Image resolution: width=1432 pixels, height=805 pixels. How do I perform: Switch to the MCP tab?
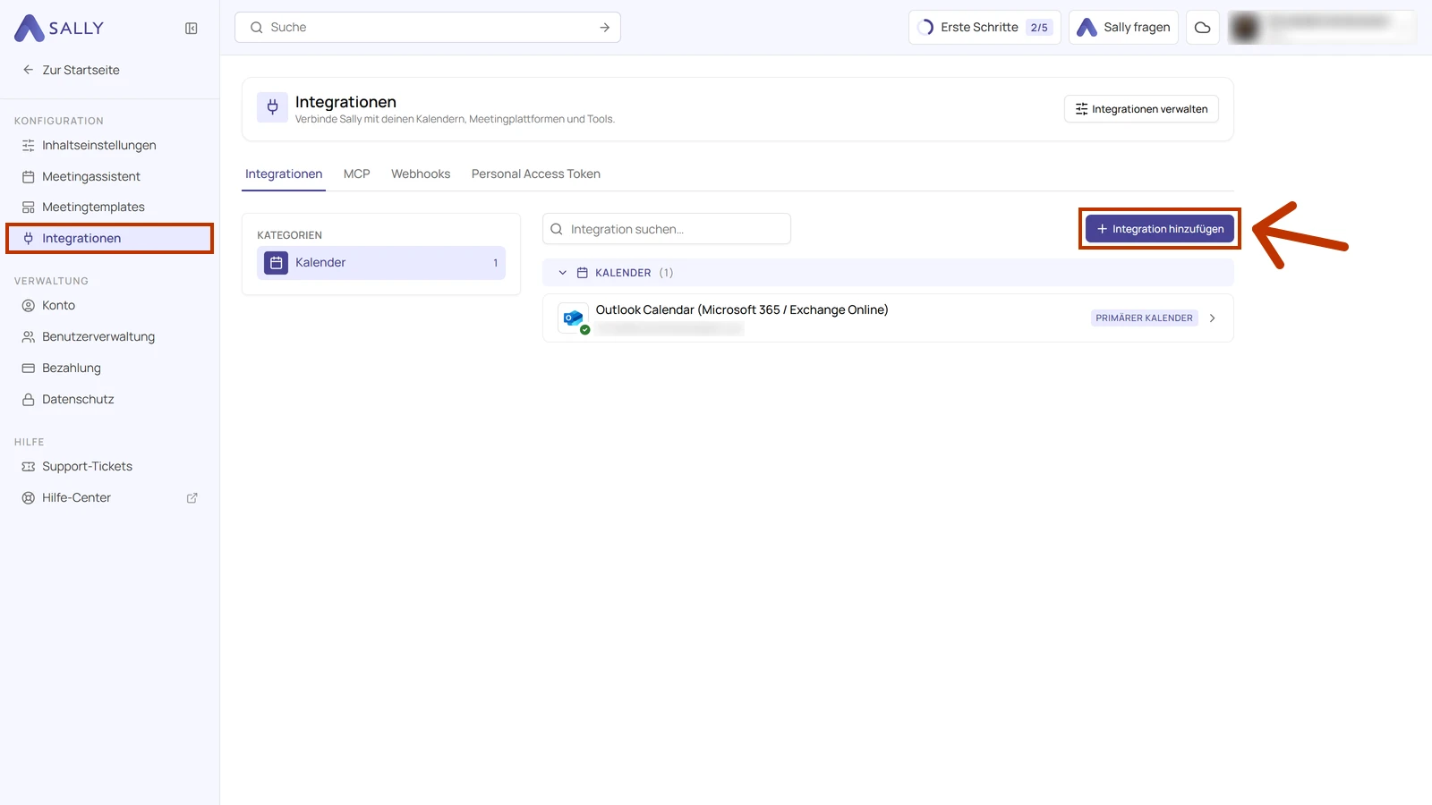coord(356,174)
